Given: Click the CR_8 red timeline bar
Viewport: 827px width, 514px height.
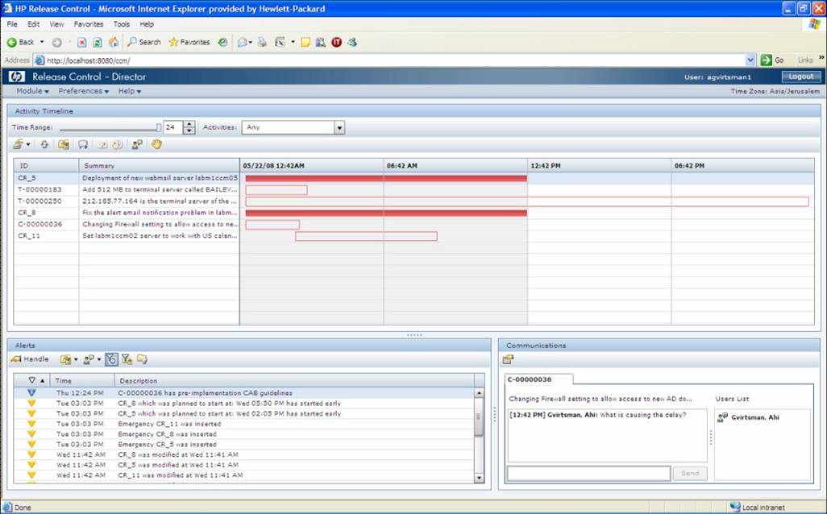Looking at the screenshot, I should click(x=386, y=213).
